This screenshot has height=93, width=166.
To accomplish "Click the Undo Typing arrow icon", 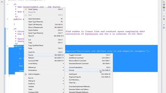I will (x=26, y=9).
